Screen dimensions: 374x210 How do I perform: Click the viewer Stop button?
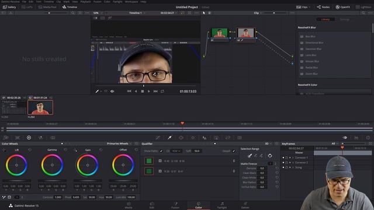click(x=143, y=92)
